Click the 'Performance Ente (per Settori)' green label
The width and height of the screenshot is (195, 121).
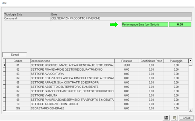pos(145,24)
